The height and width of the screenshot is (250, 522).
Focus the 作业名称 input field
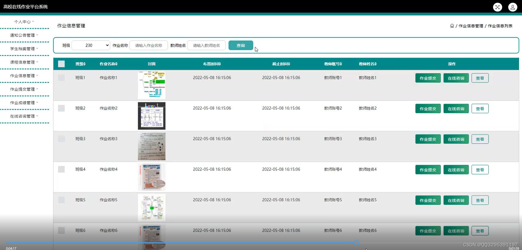pos(149,45)
